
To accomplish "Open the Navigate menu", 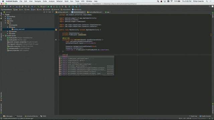I will [38, 1].
